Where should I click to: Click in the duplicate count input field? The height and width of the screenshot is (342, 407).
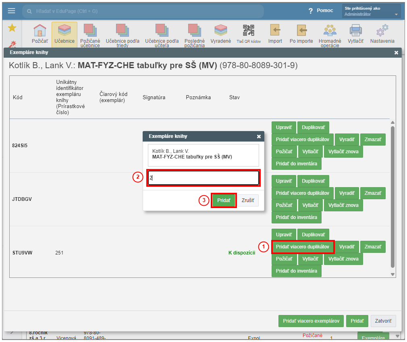[x=203, y=178]
